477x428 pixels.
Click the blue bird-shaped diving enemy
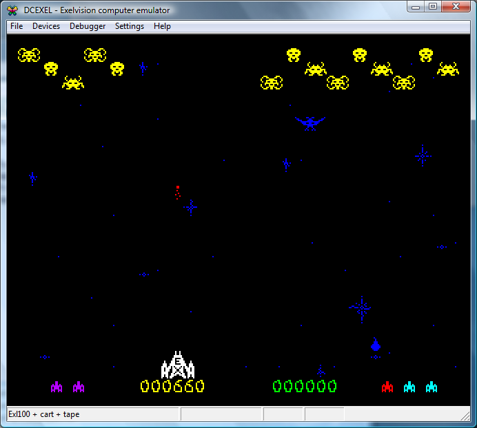310,123
